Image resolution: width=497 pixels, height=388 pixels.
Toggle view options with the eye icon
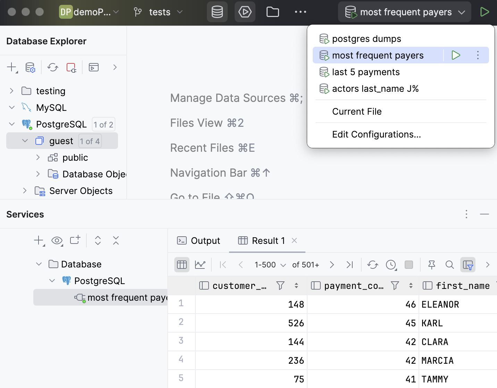[x=57, y=240]
